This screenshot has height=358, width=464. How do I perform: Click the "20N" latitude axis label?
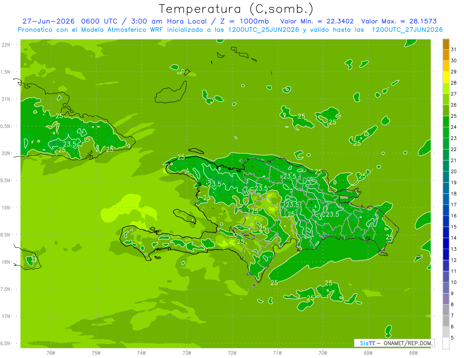tap(7, 153)
